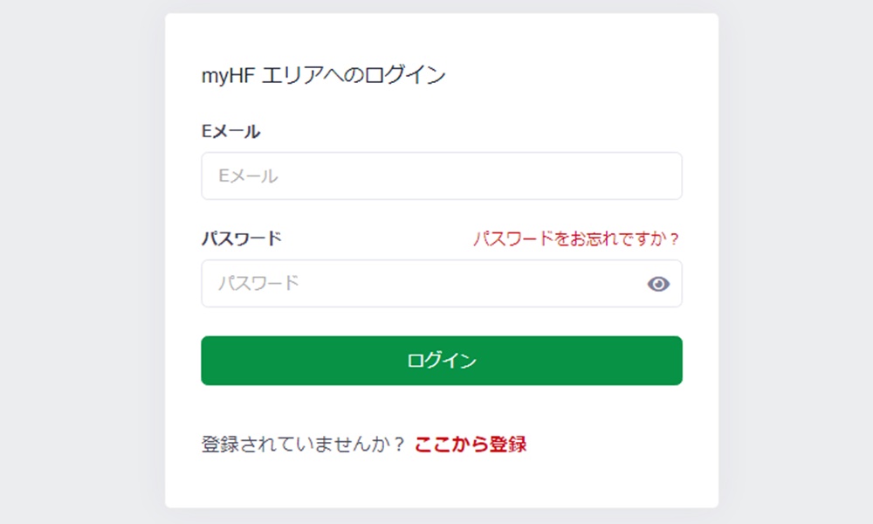Follow the ここから登録 registration link
The image size is (873, 524).
coord(471,444)
